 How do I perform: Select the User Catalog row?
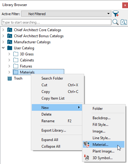tap(24, 48)
